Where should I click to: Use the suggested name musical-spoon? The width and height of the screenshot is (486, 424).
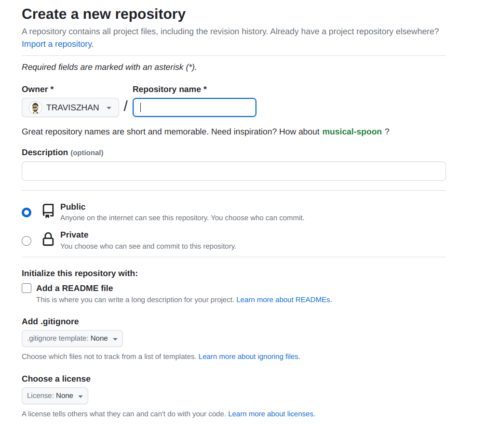click(351, 132)
